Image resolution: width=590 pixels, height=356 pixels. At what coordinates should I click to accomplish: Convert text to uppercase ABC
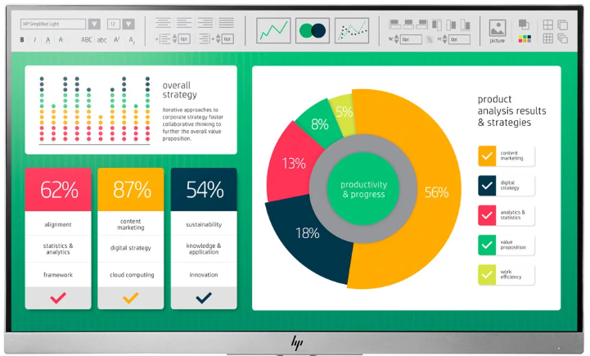point(87,39)
